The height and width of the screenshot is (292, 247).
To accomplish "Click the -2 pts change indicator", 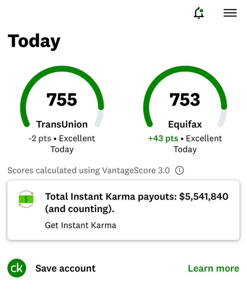I will coord(40,139).
